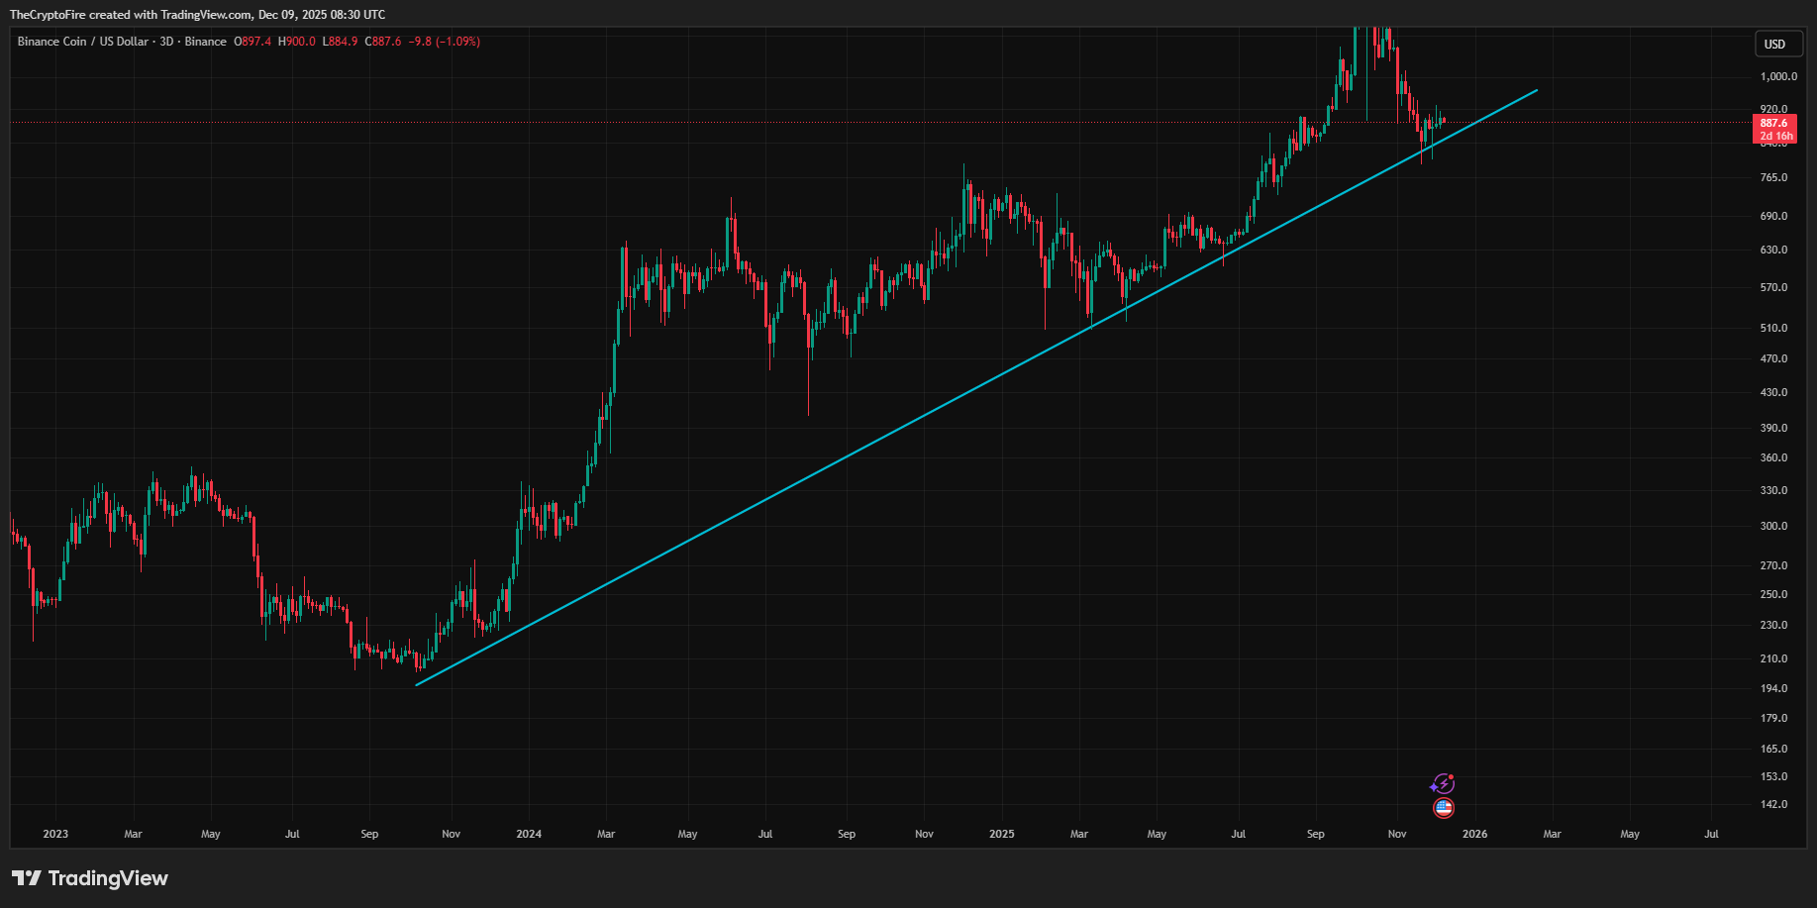The image size is (1817, 908).
Task: Click the 690.0 price axis label
Action: (1774, 216)
